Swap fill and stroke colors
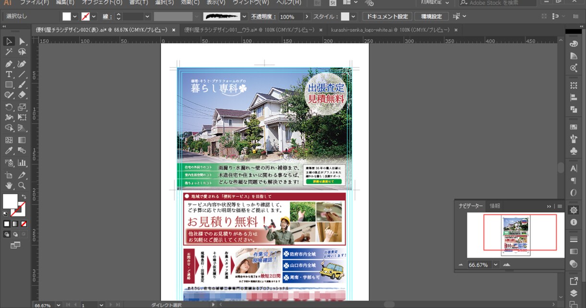This screenshot has height=308, width=586. (x=24, y=197)
